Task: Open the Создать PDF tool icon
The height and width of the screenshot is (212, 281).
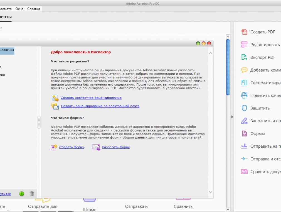Action: [244, 32]
